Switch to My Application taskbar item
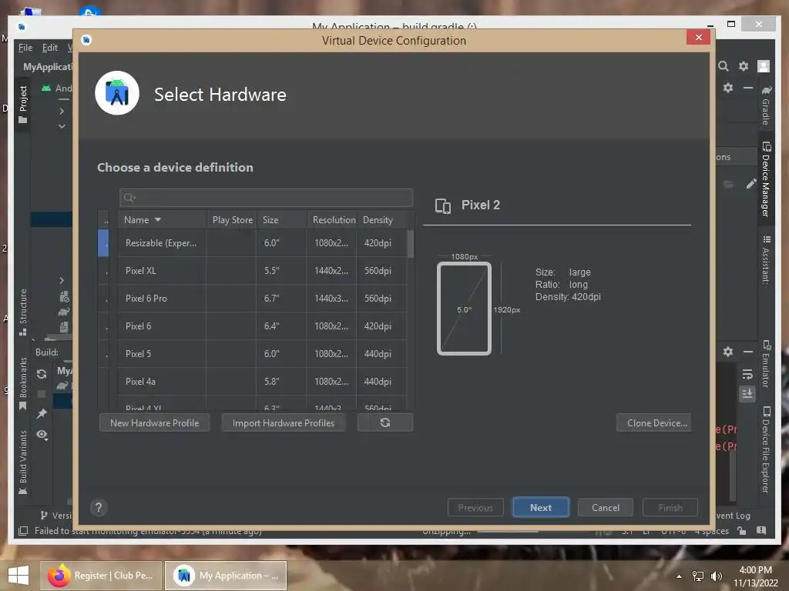Viewport: 789px width, 591px height. [226, 575]
